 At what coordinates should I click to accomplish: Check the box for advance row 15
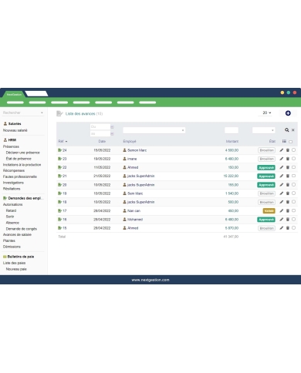point(293,228)
